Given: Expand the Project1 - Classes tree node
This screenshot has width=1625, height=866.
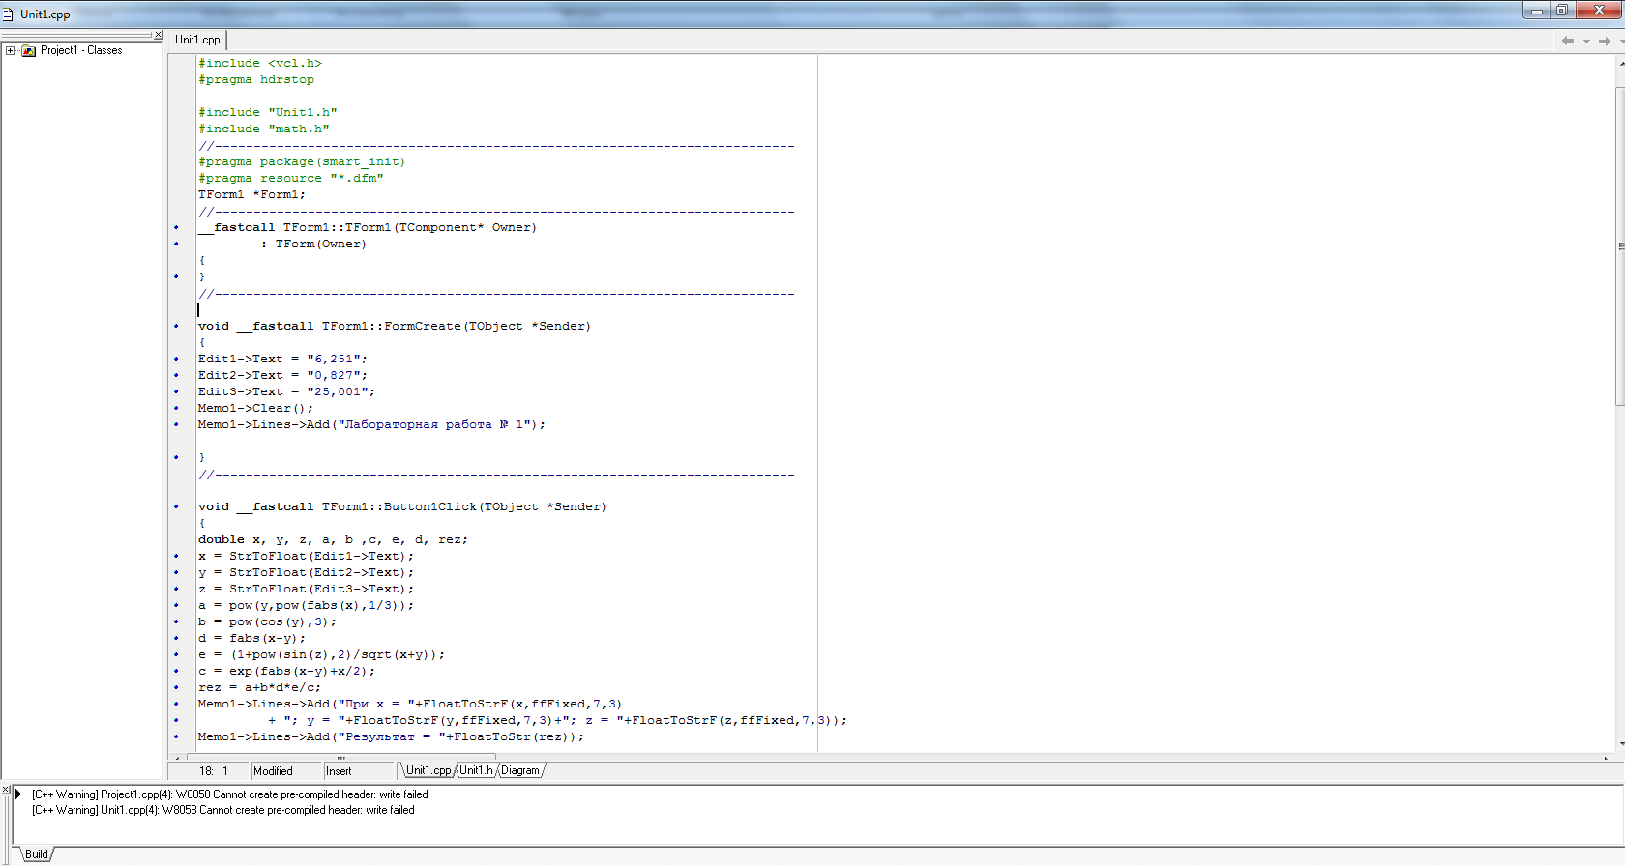Looking at the screenshot, I should (x=10, y=50).
